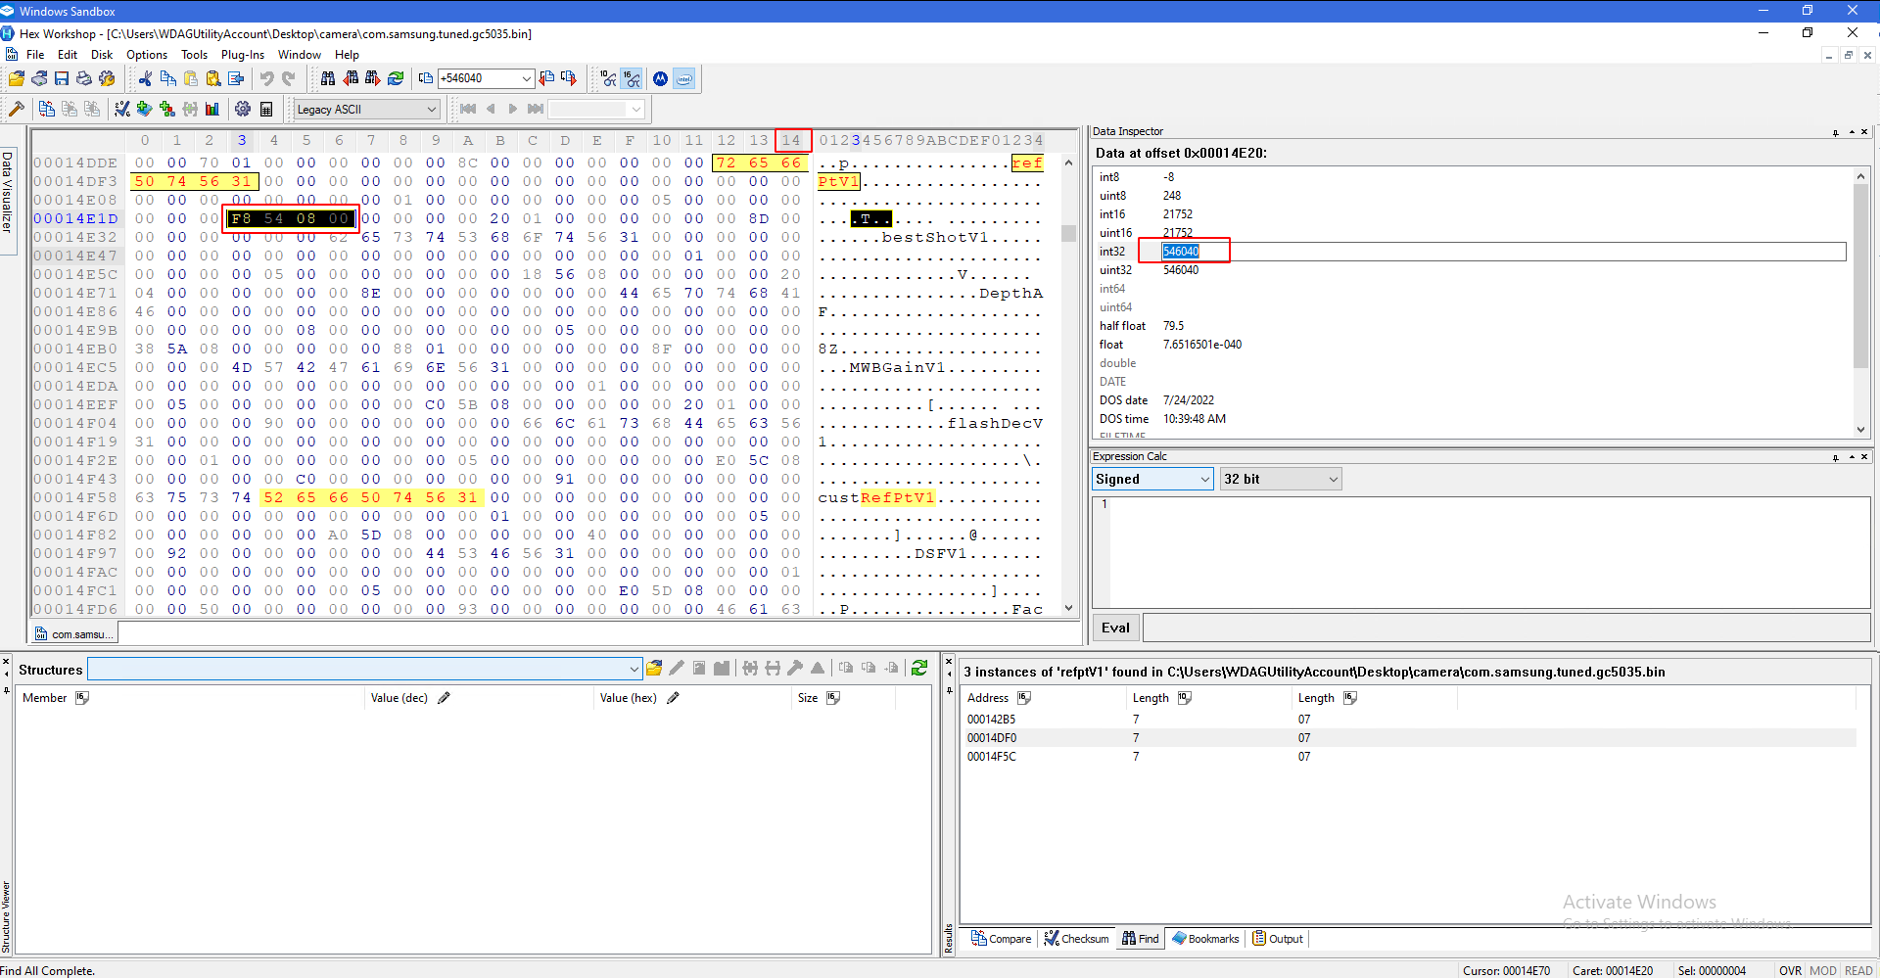Click the Data Inspector scroll down arrow
This screenshot has width=1880, height=978.
point(1860,430)
